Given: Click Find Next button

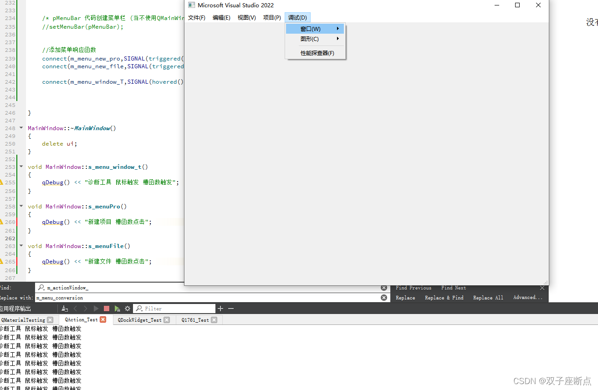Looking at the screenshot, I should tap(454, 288).
